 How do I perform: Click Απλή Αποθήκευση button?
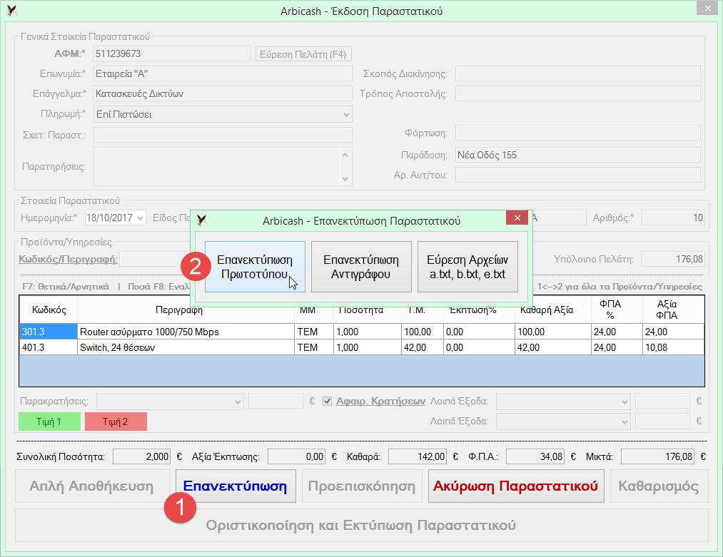(x=92, y=486)
